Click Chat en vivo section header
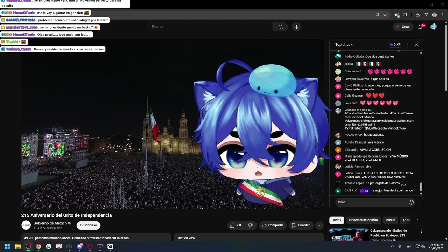The height and width of the screenshot is (252, 448). coord(185,238)
